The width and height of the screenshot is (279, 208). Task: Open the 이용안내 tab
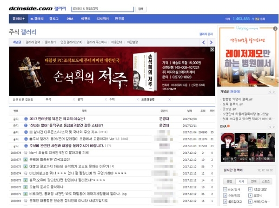(x=117, y=42)
